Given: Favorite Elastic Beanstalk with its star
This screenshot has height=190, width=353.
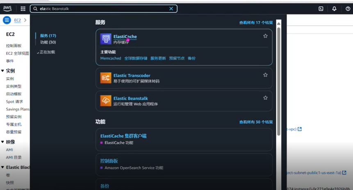Looking at the screenshot, I should pyautogui.click(x=265, y=98).
